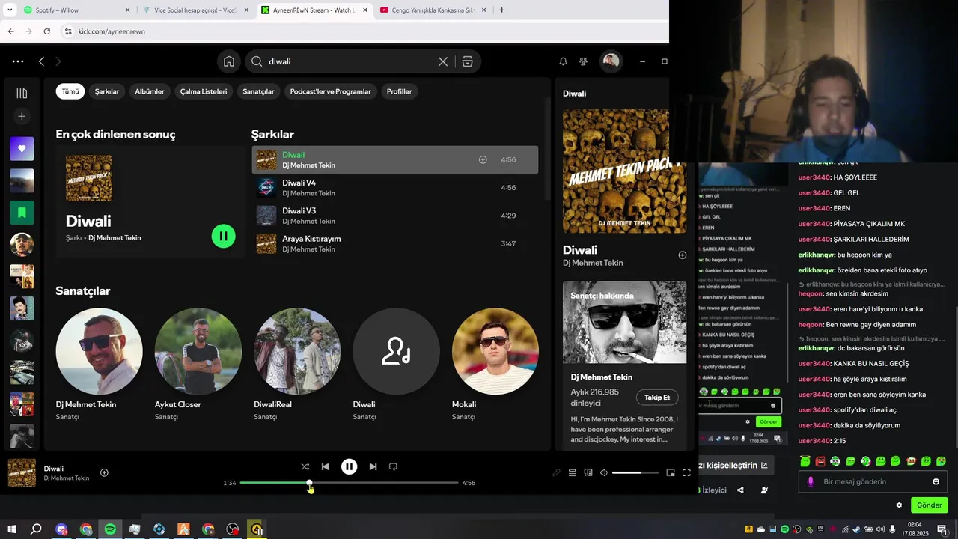Filter results by Albümler
This screenshot has width=958, height=539.
150,91
